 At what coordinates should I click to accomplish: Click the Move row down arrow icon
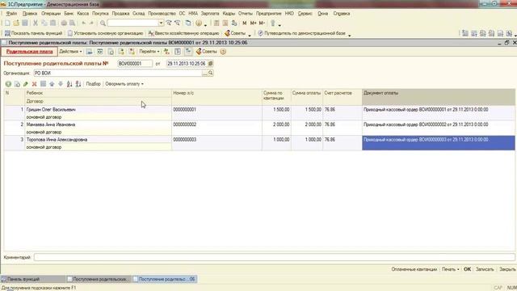point(61,84)
